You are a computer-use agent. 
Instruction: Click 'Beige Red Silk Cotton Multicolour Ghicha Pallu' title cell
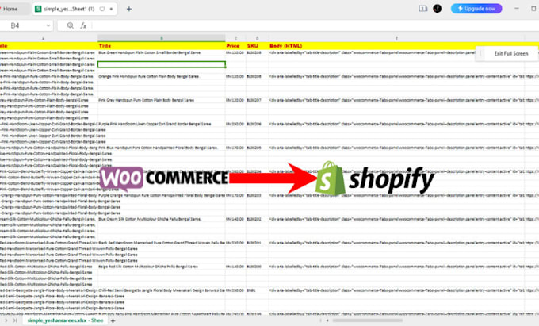pos(162,267)
